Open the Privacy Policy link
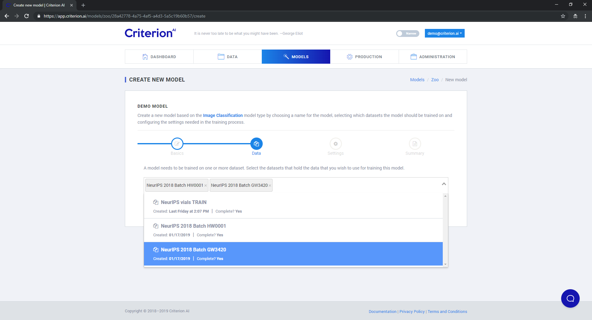 (x=412, y=311)
